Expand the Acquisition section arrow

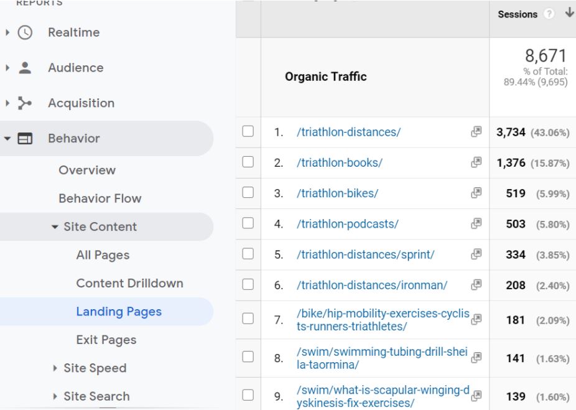tap(7, 103)
